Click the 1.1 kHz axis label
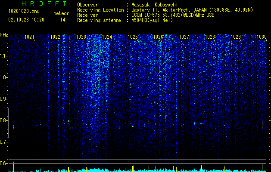The width and height of the screenshot is (271, 172). click(3, 56)
